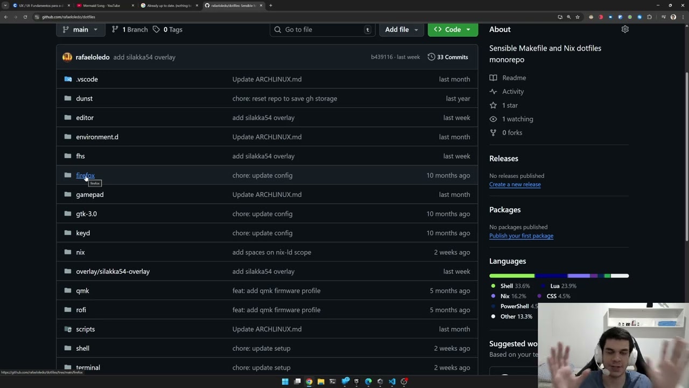This screenshot has height=388, width=689.
Task: Close the Mermaid Song YouTube tab
Action: [x=133, y=5]
